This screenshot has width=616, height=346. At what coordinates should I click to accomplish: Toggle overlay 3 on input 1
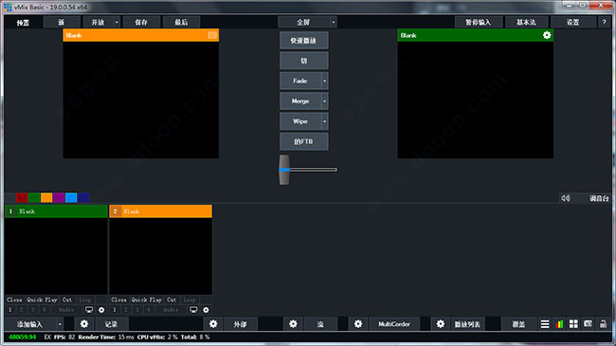coord(32,310)
